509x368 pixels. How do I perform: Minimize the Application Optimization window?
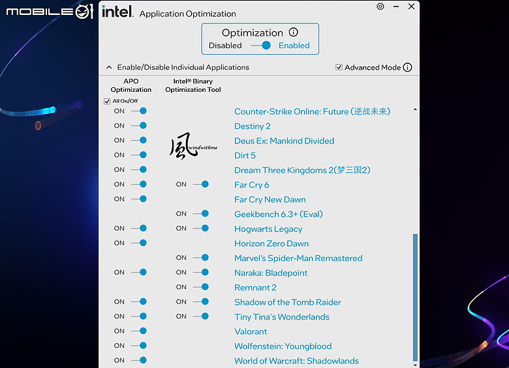pos(396,7)
